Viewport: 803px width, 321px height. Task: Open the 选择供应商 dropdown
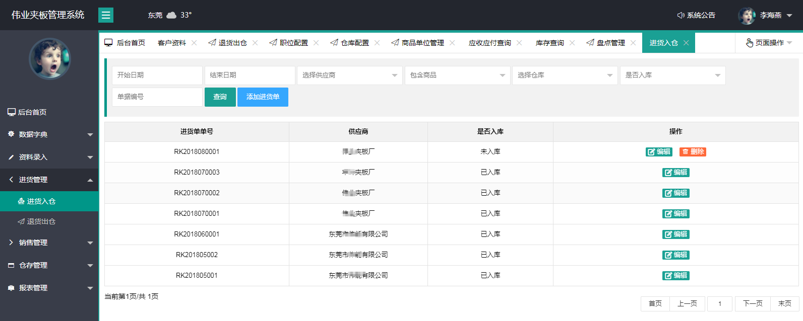pyautogui.click(x=349, y=75)
